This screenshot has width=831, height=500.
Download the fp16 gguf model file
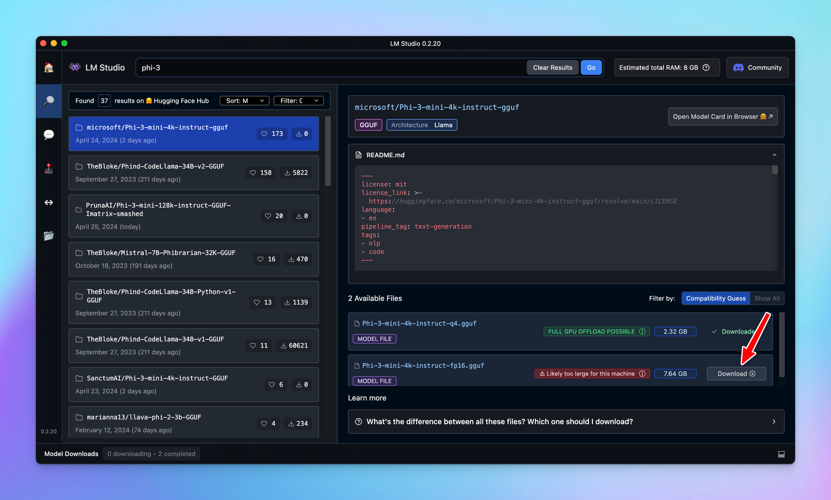tap(736, 374)
